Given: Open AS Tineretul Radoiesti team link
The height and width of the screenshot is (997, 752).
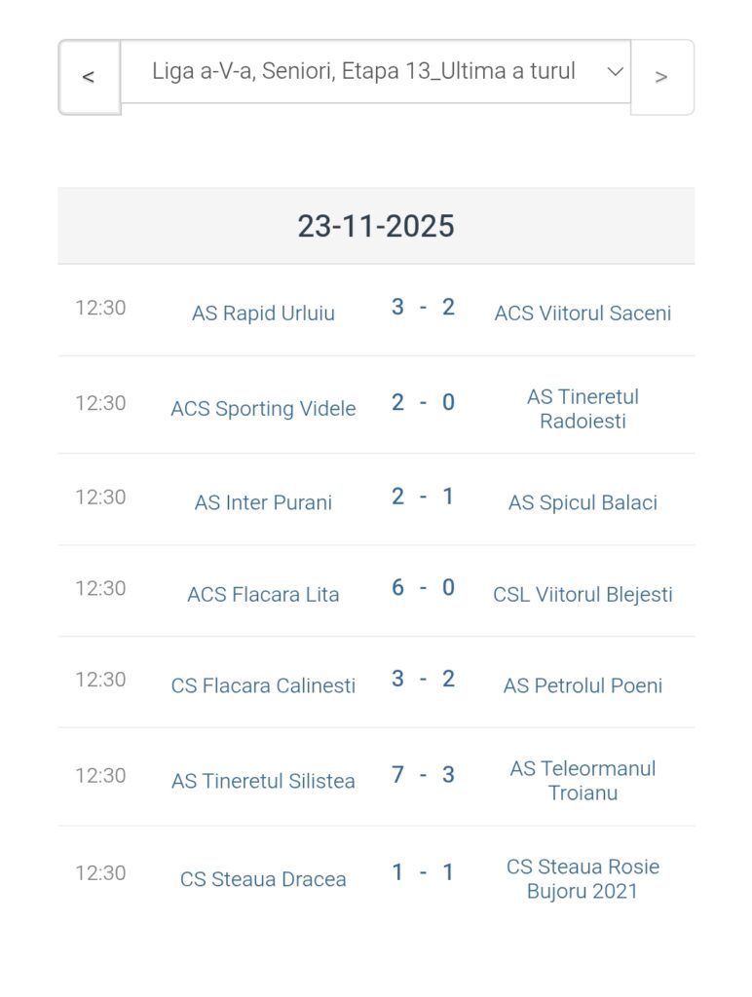Looking at the screenshot, I should (x=583, y=409).
